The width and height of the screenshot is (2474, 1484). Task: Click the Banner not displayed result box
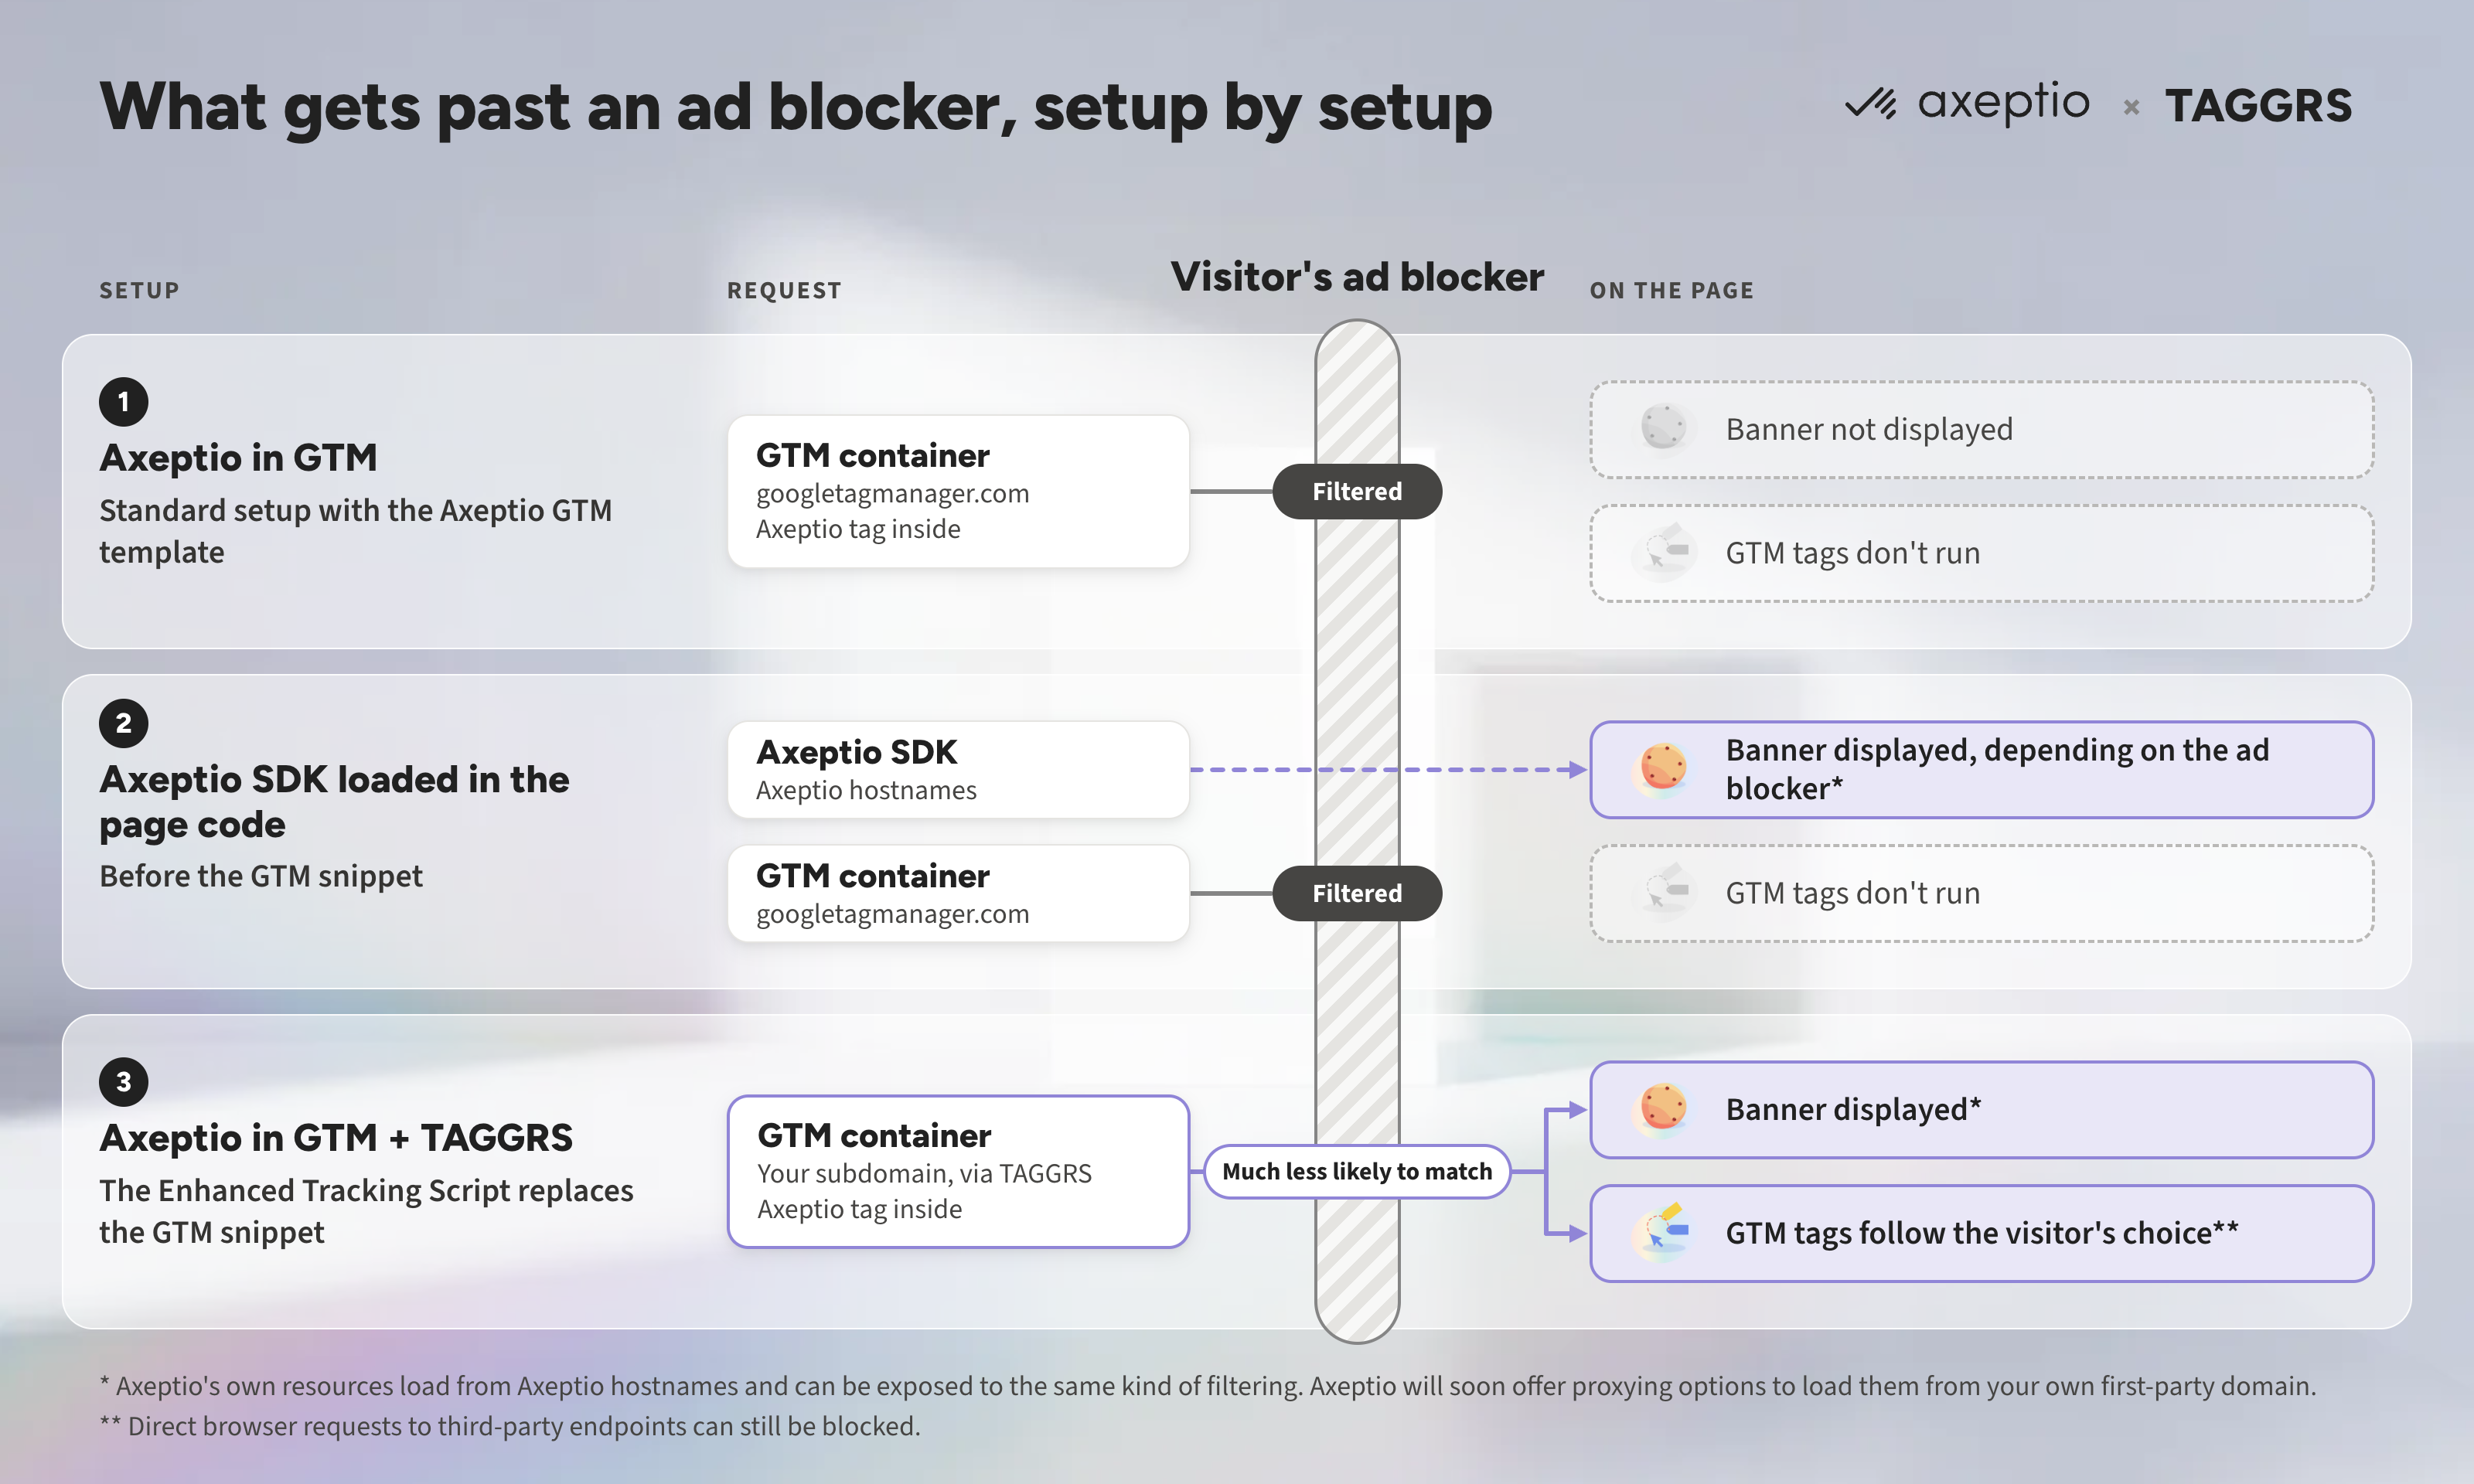pyautogui.click(x=1982, y=429)
